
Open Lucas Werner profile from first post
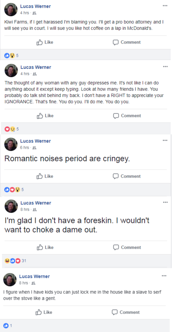pyautogui.click(x=36, y=6)
